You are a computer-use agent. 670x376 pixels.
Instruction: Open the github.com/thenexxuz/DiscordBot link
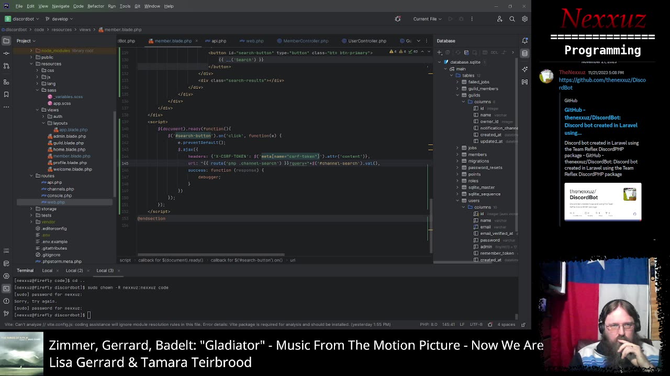[x=602, y=84]
